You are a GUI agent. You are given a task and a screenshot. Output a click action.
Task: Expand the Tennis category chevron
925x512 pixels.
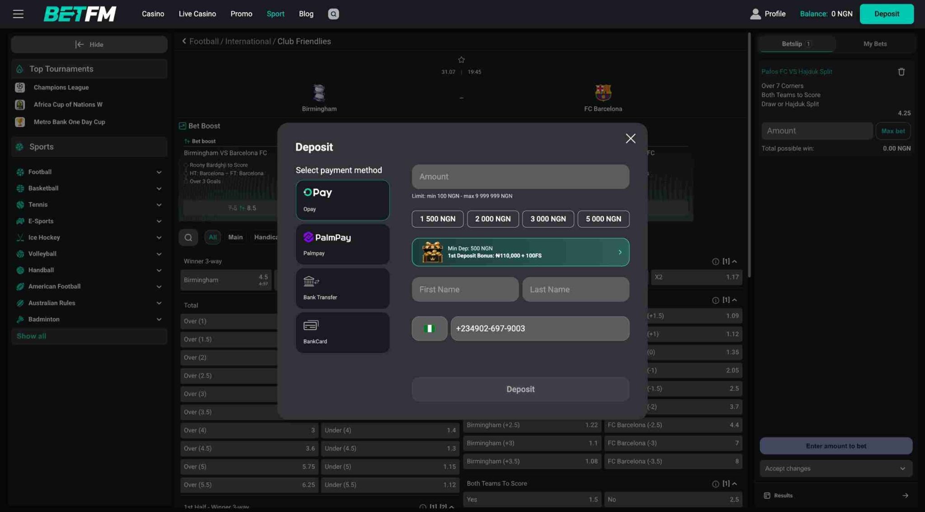159,205
